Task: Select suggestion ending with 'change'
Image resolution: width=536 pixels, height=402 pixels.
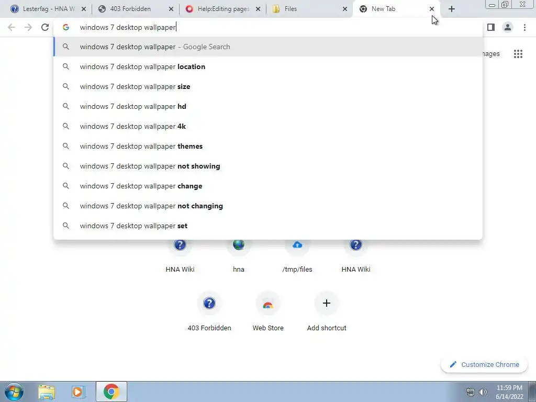Action: 268,186
